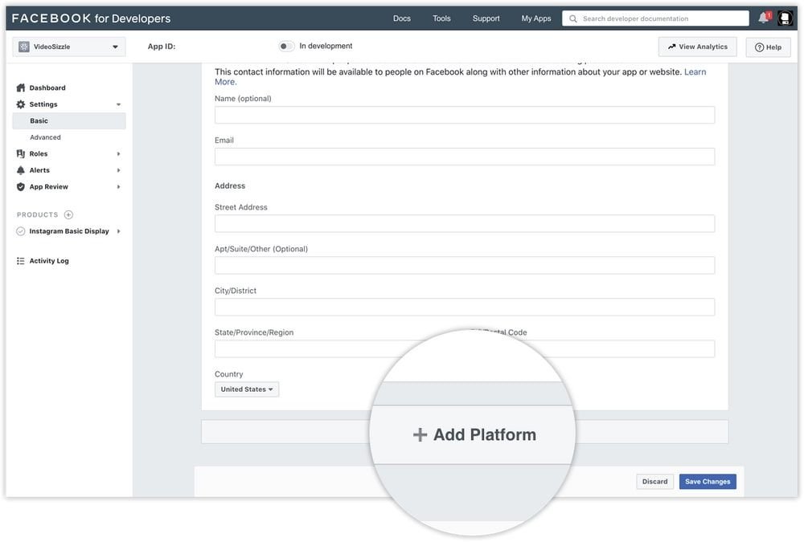The image size is (804, 542).
Task: Expand the Alerts submenu arrow
Action: [118, 170]
